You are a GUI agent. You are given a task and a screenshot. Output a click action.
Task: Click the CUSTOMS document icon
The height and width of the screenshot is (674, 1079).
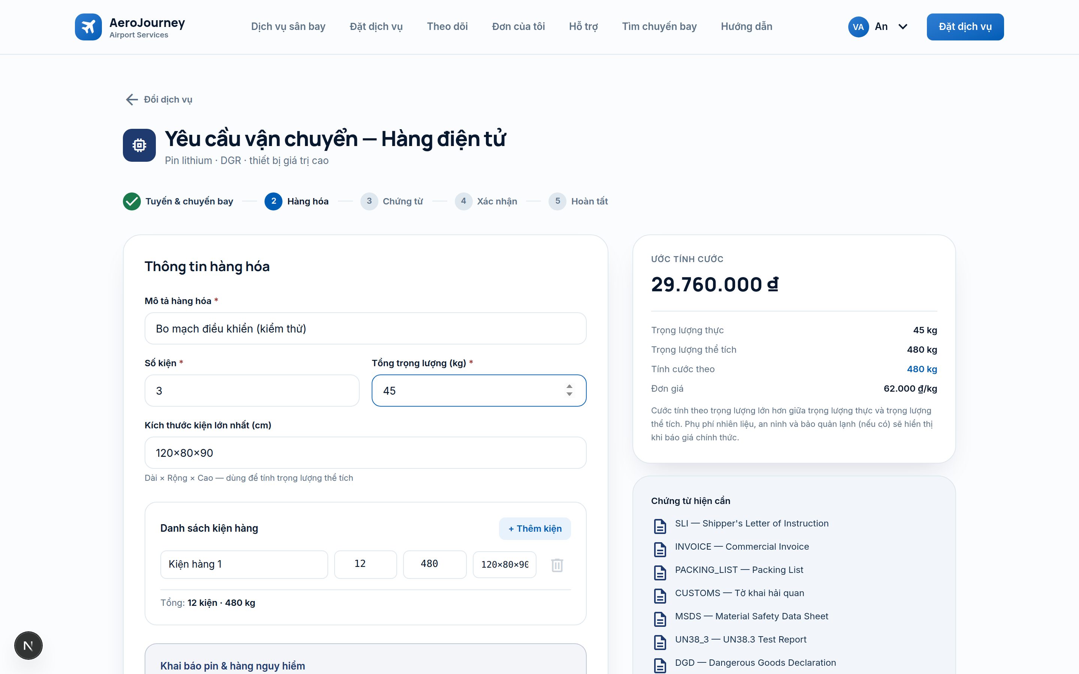point(660,595)
